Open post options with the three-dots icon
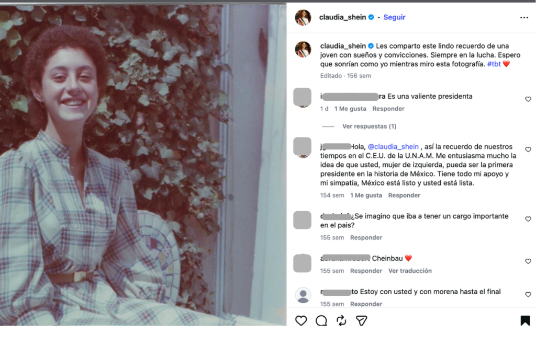536x357 pixels. 524,17
